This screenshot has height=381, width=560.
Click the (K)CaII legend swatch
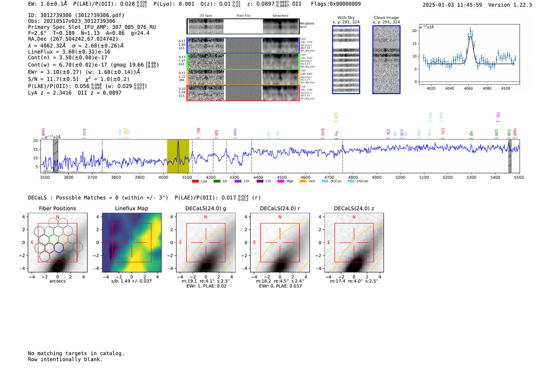[x=325, y=181]
